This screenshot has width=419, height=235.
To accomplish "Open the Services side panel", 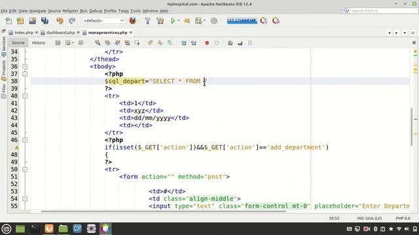I will [x=4, y=46].
